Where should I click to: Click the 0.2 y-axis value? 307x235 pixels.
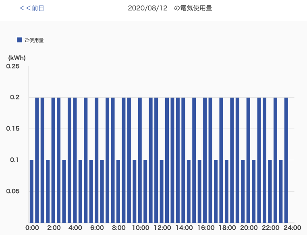pos(15,98)
